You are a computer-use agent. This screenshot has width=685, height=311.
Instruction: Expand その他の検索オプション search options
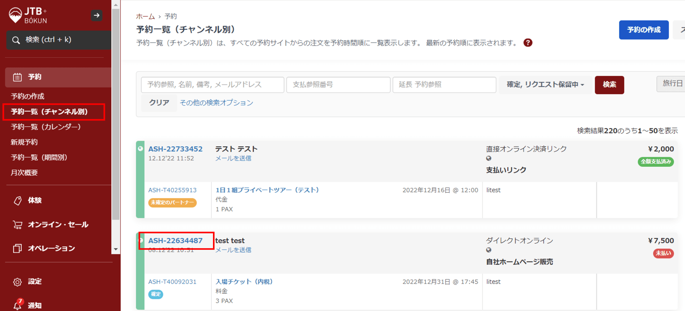coord(216,103)
